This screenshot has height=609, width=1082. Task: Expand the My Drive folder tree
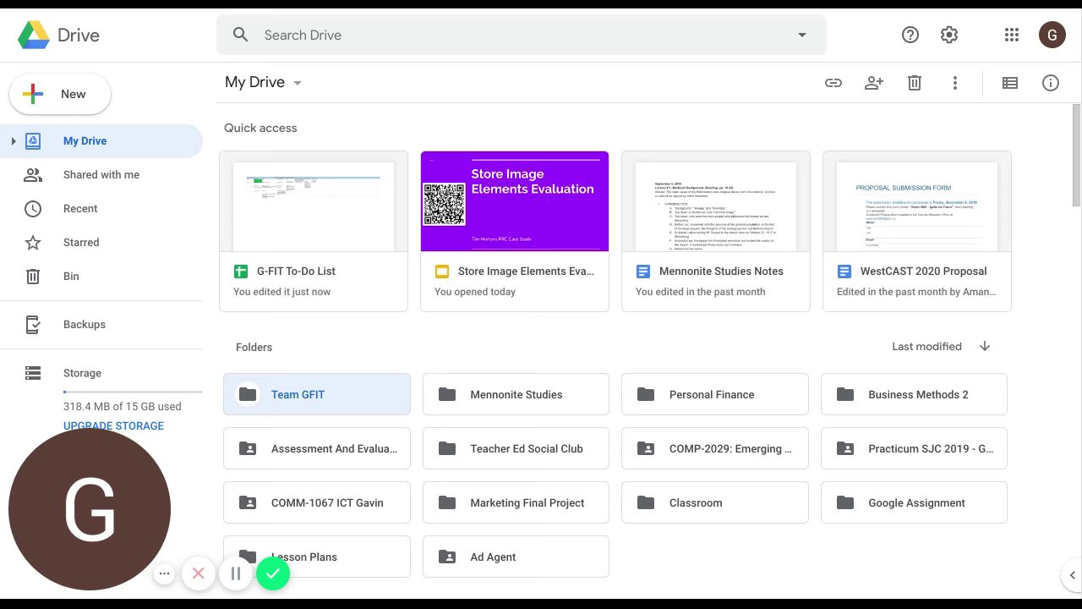(x=14, y=141)
